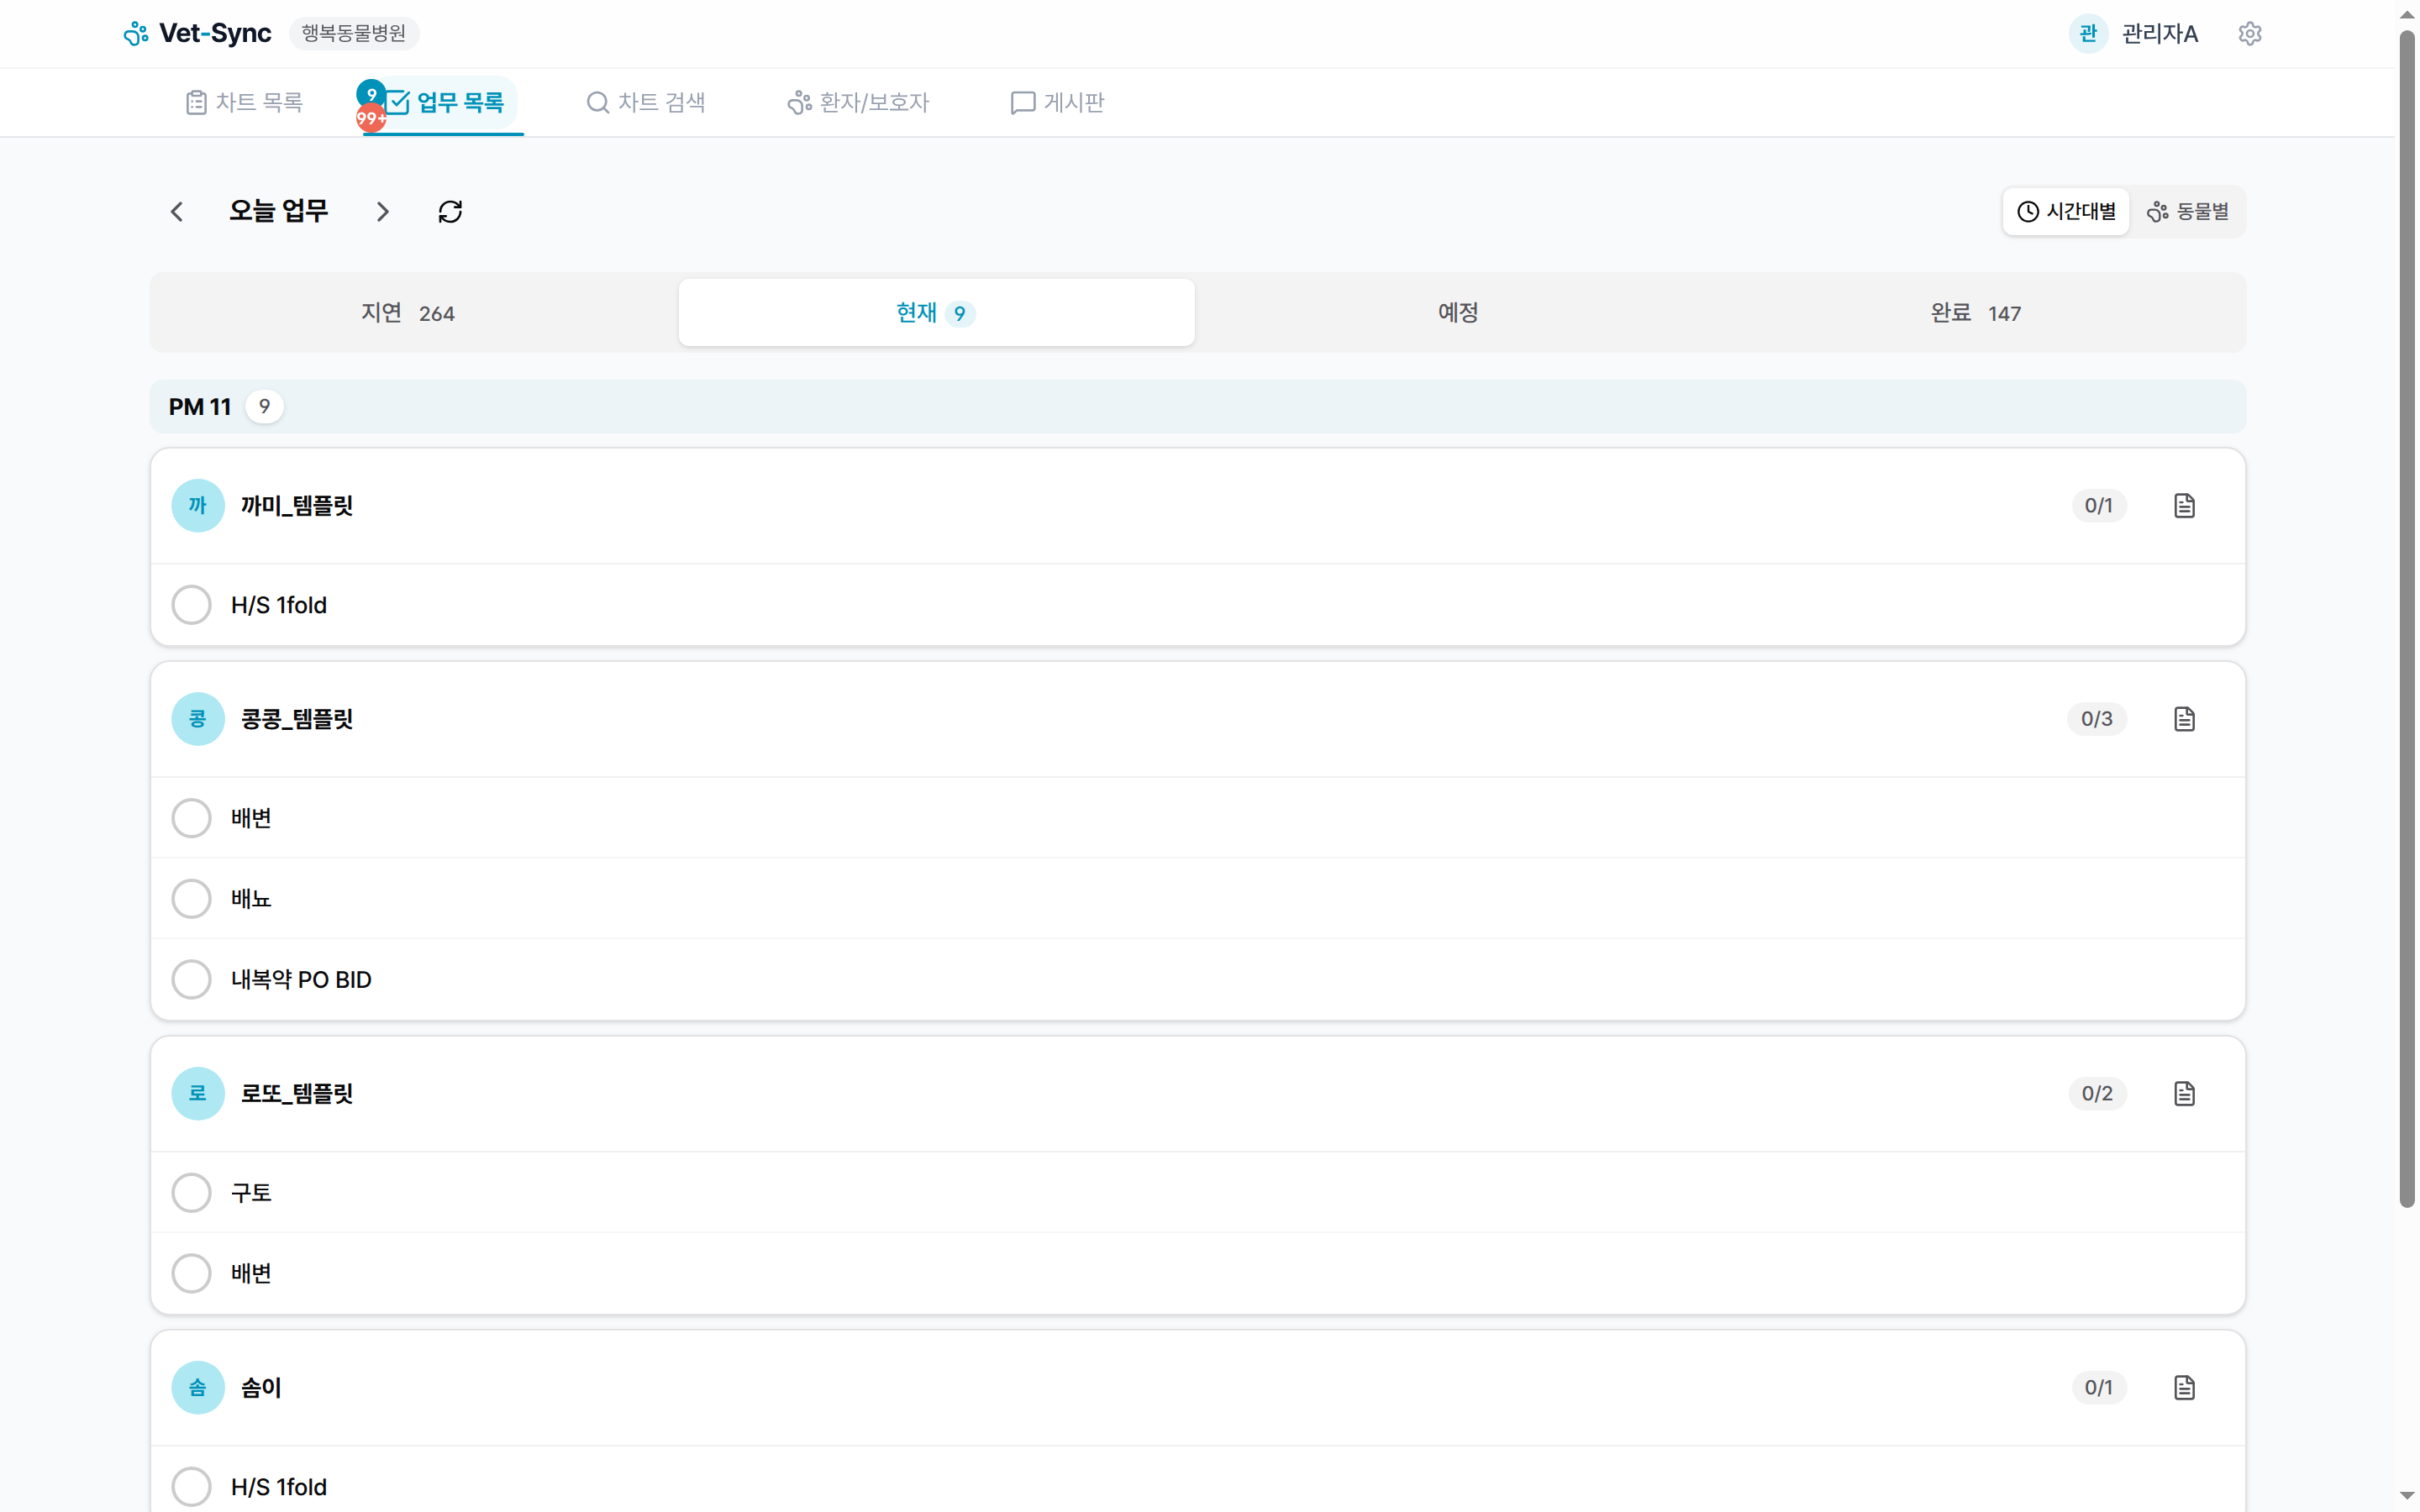Open the 완료 147 tab

pos(1974,313)
